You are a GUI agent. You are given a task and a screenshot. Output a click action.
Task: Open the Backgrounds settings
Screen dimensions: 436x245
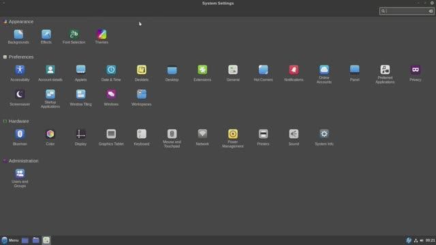click(18, 37)
